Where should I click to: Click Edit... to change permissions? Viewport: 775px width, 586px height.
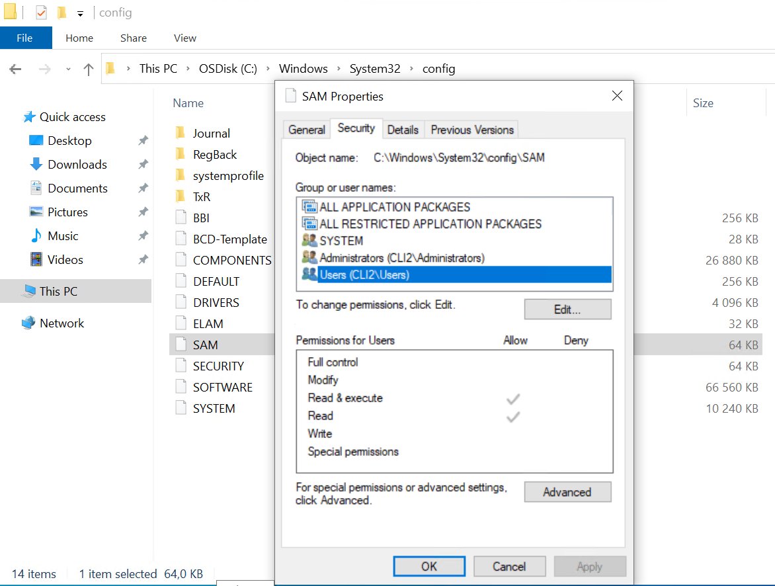tap(567, 310)
